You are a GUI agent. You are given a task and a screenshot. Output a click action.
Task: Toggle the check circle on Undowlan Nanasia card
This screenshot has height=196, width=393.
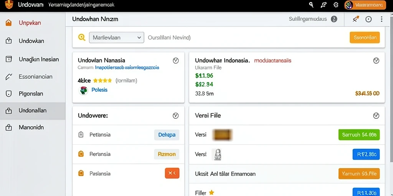click(x=176, y=60)
